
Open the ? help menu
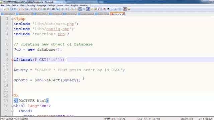[x=90, y=5]
